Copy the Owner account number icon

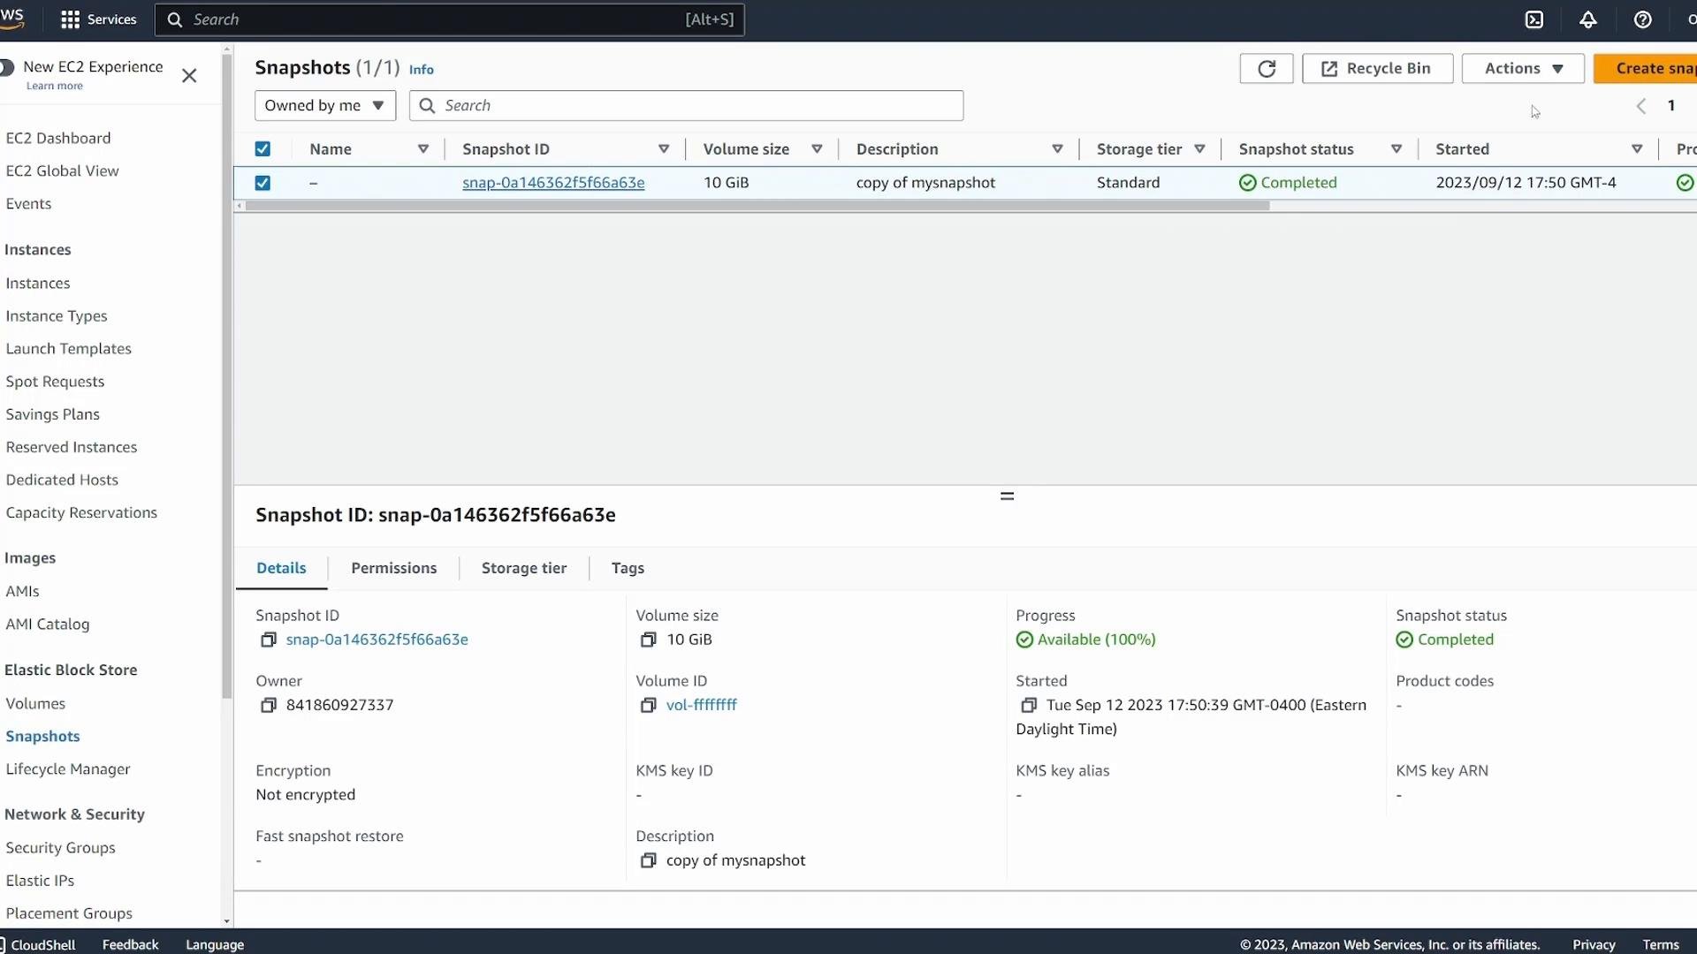coord(269,705)
